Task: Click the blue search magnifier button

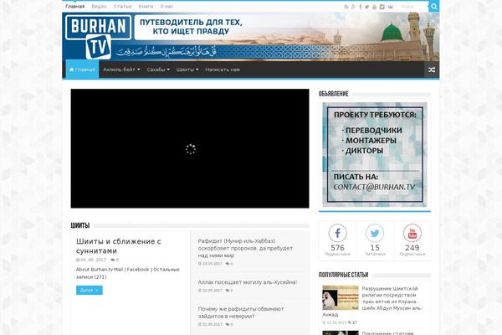Action: pos(433,7)
